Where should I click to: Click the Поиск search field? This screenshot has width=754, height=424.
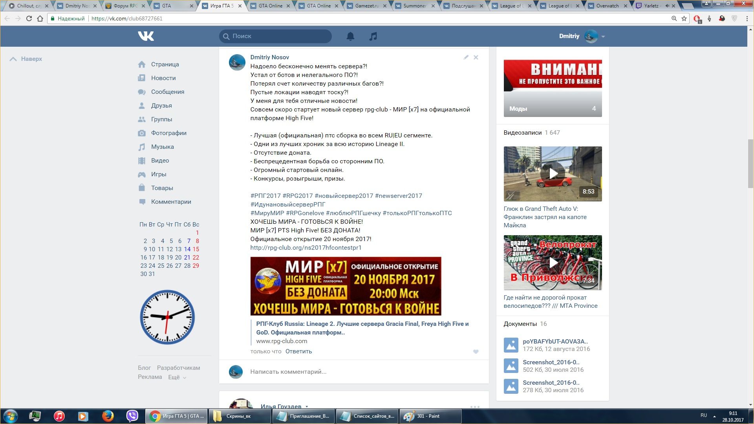pyautogui.click(x=275, y=36)
